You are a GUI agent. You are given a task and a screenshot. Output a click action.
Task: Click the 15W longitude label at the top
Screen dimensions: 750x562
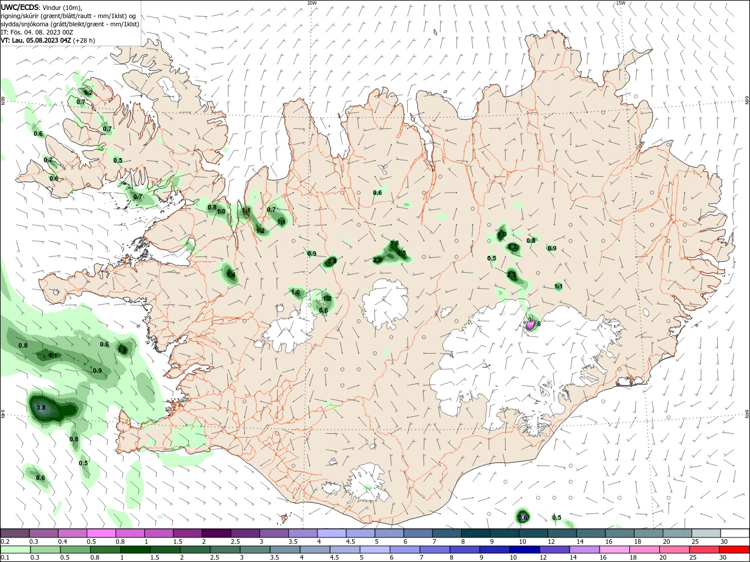coord(621,3)
